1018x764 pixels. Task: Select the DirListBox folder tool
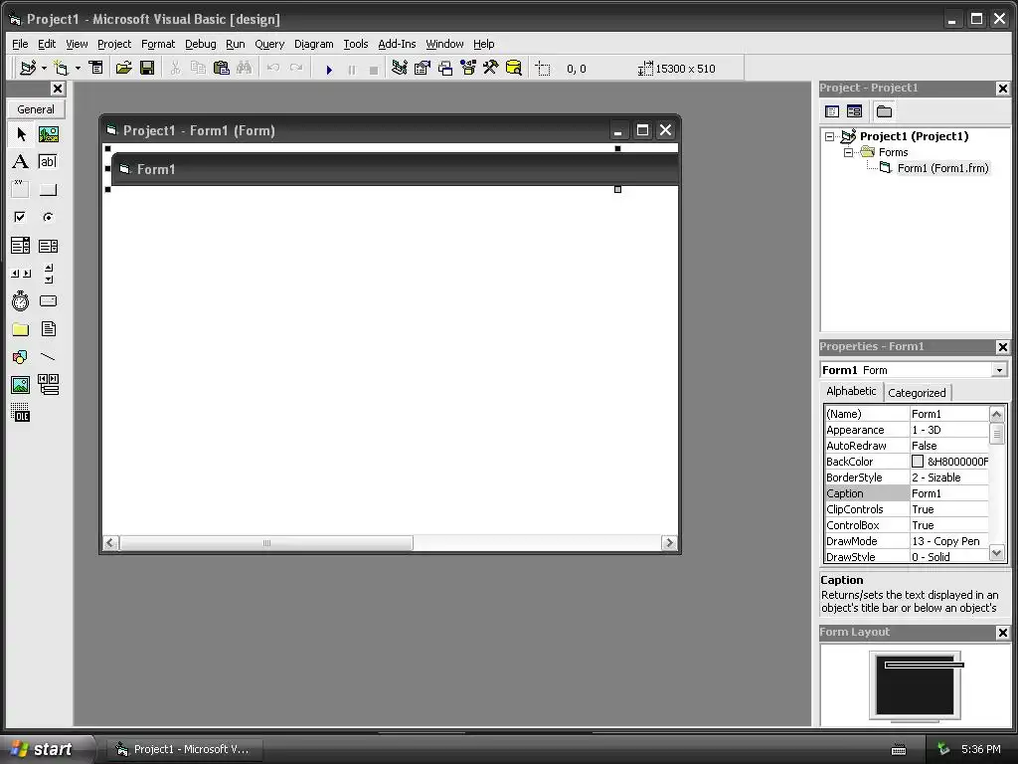(x=21, y=329)
